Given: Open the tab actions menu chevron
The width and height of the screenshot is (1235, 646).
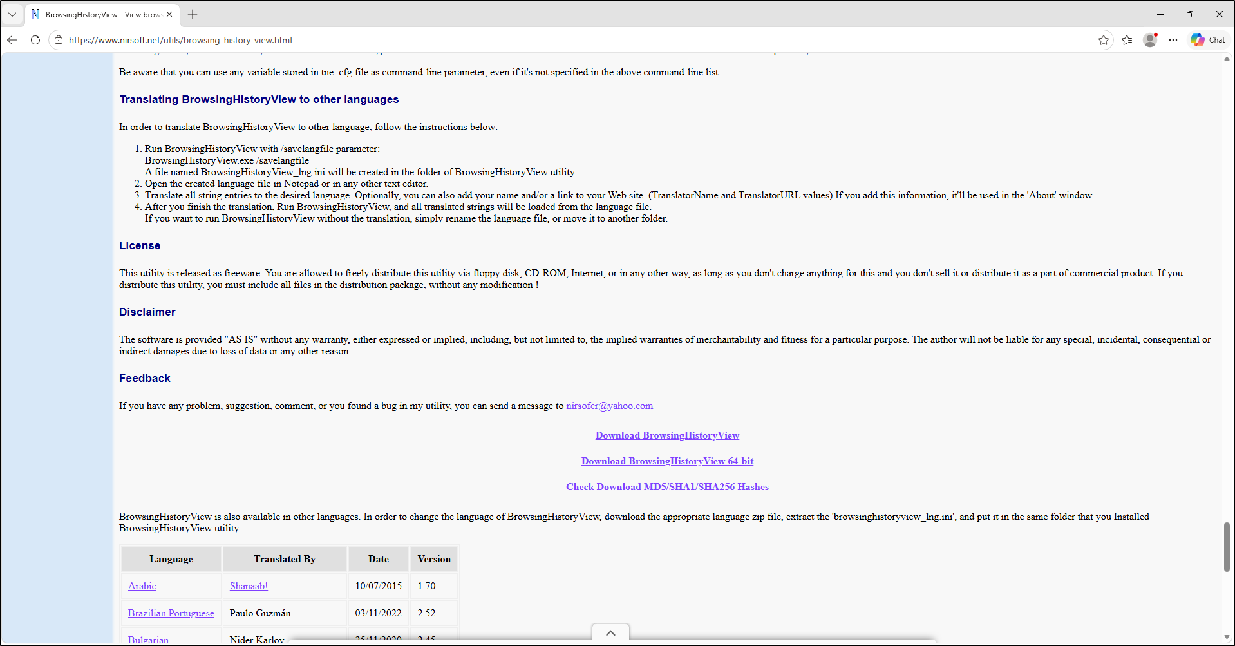Looking at the screenshot, I should (12, 14).
